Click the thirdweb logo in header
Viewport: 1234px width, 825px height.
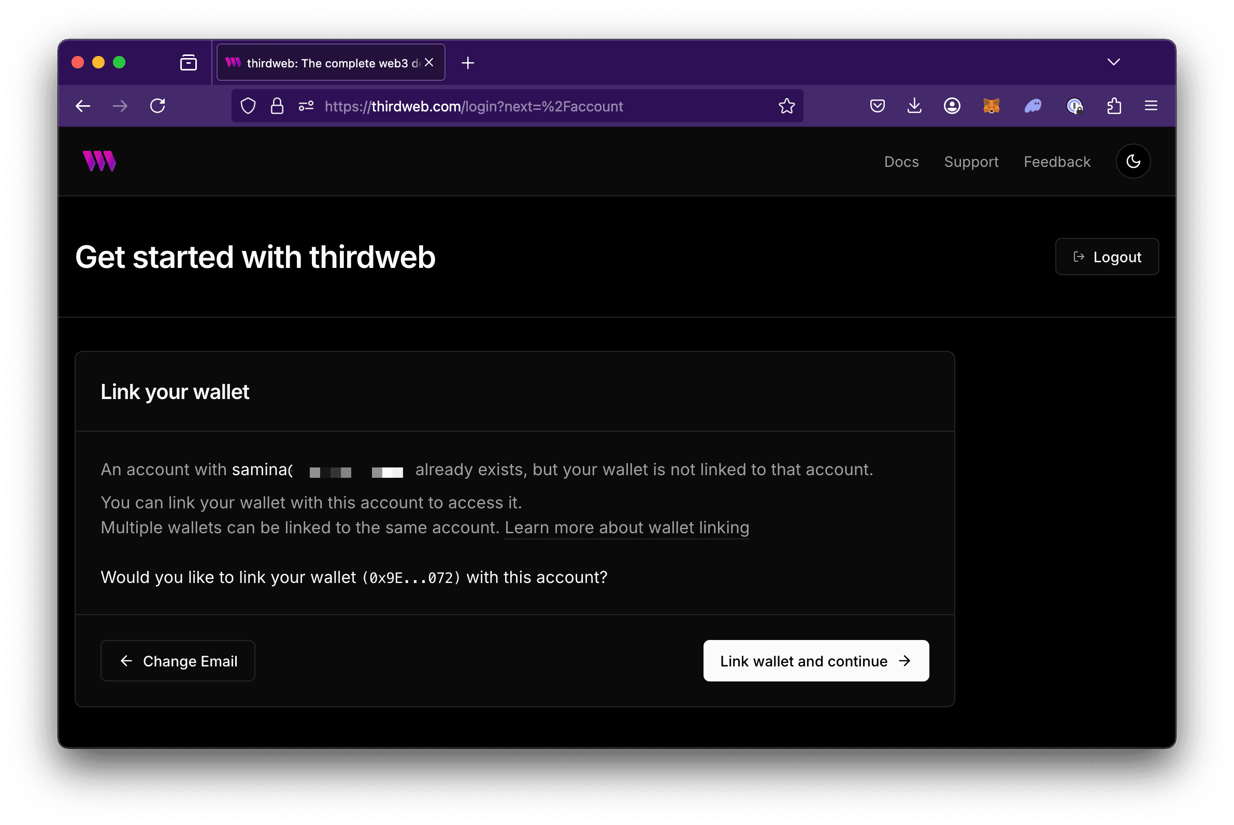99,161
